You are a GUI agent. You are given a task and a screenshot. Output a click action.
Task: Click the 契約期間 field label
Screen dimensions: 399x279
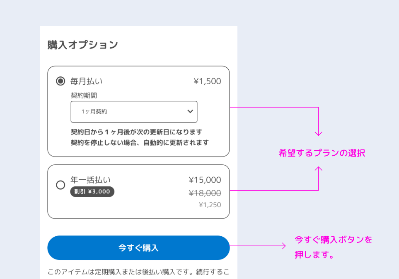coord(84,95)
